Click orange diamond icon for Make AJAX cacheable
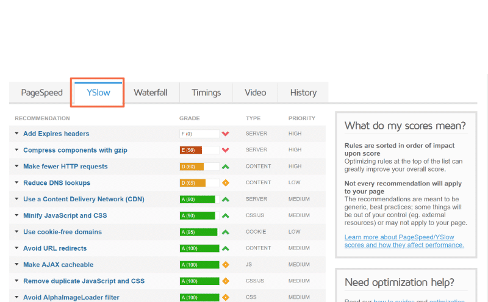This screenshot has height=302, width=488. tap(225, 265)
